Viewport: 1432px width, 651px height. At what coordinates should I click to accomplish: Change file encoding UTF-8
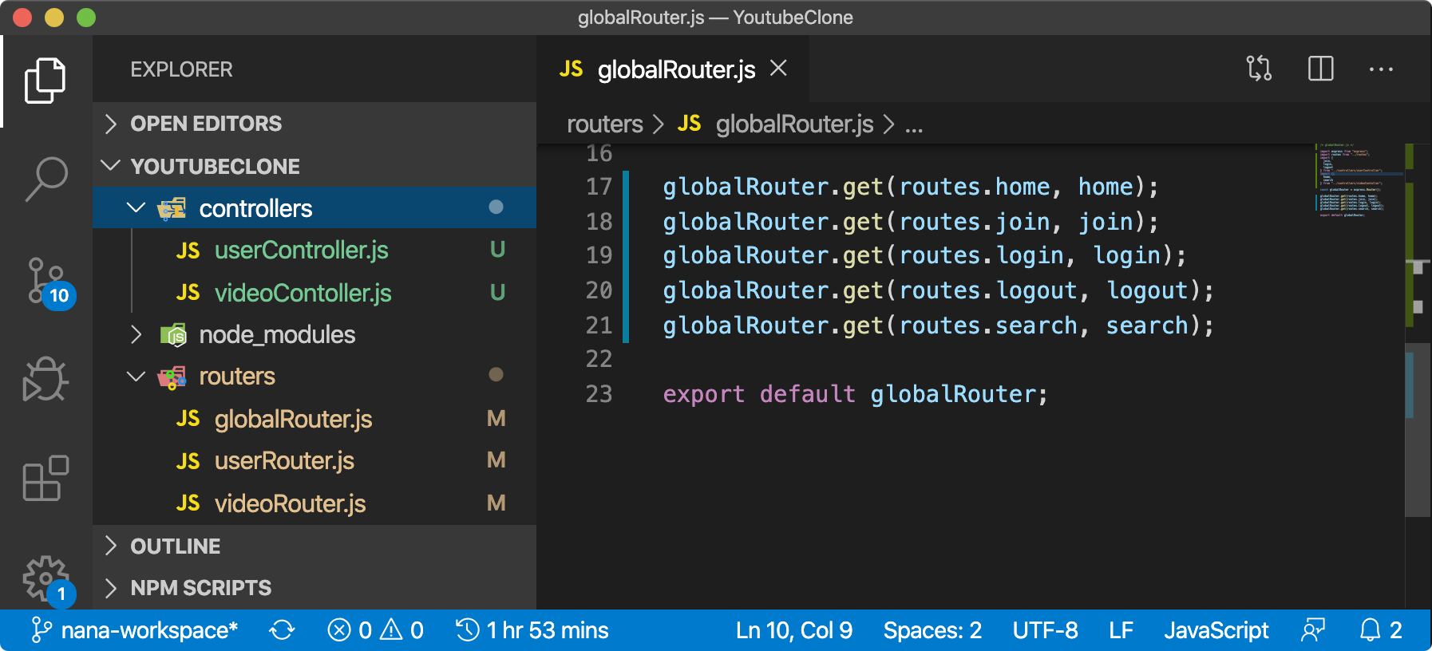click(x=1045, y=630)
